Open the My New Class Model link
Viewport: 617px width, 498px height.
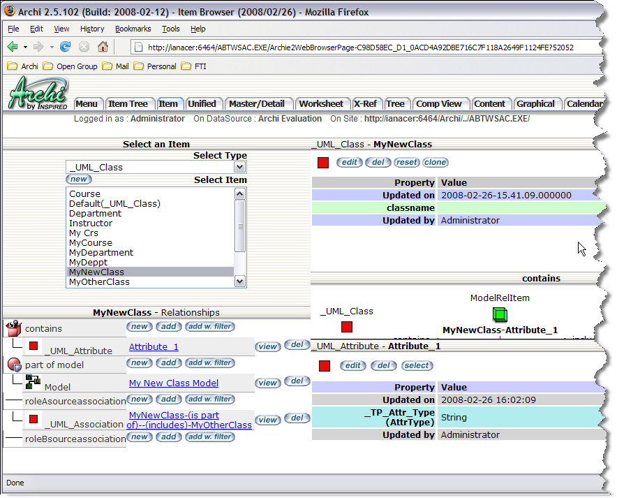pos(173,383)
